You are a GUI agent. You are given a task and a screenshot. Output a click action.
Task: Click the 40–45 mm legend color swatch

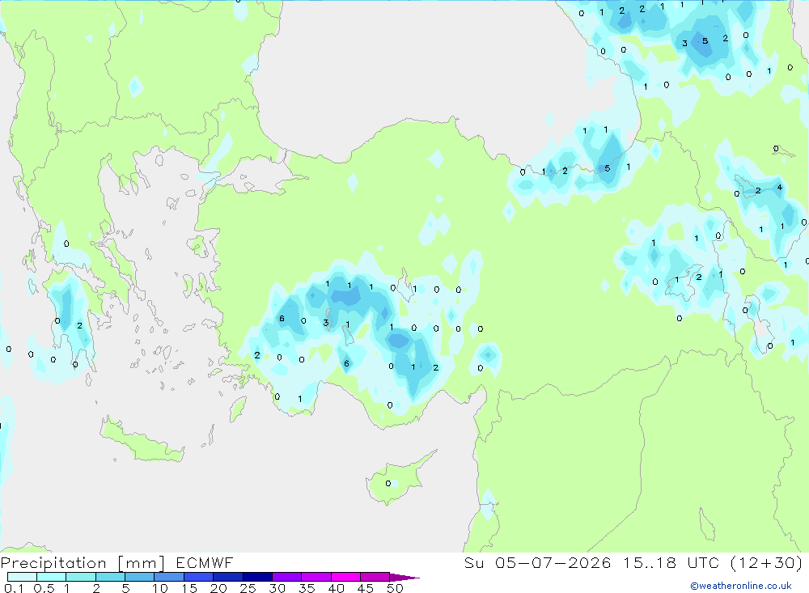345,577
